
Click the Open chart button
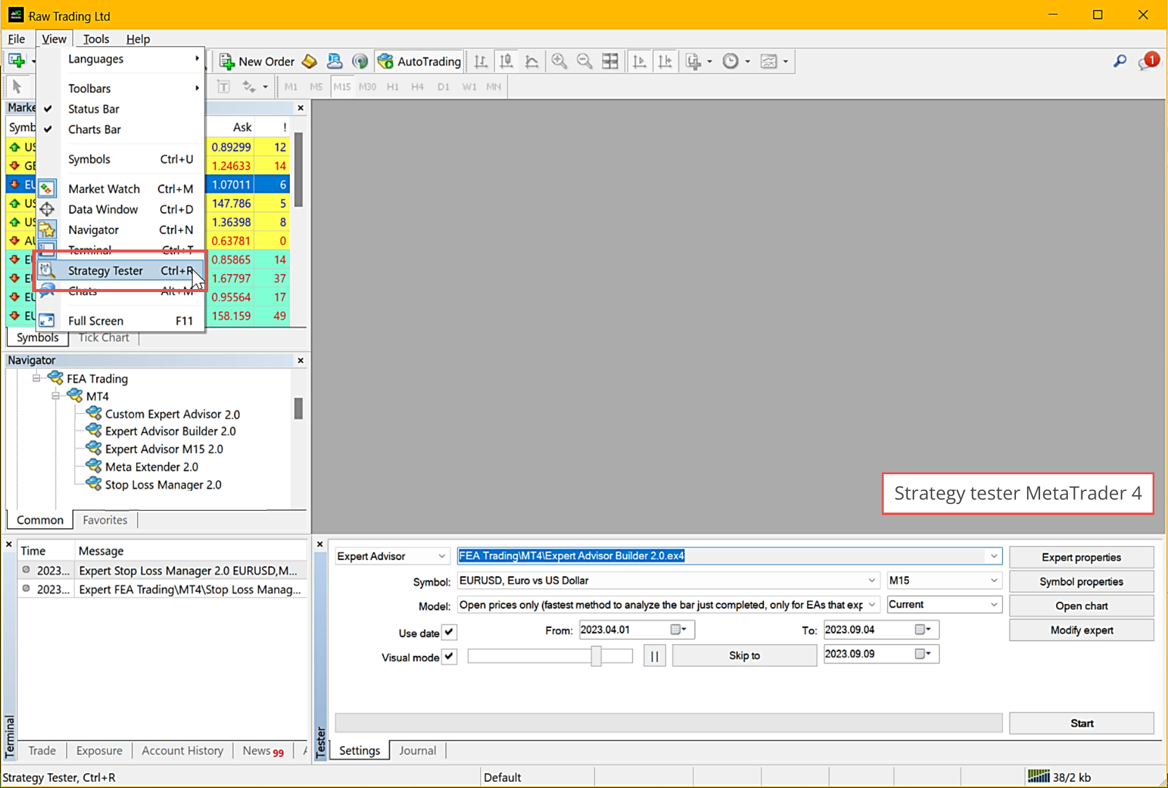pyautogui.click(x=1081, y=606)
